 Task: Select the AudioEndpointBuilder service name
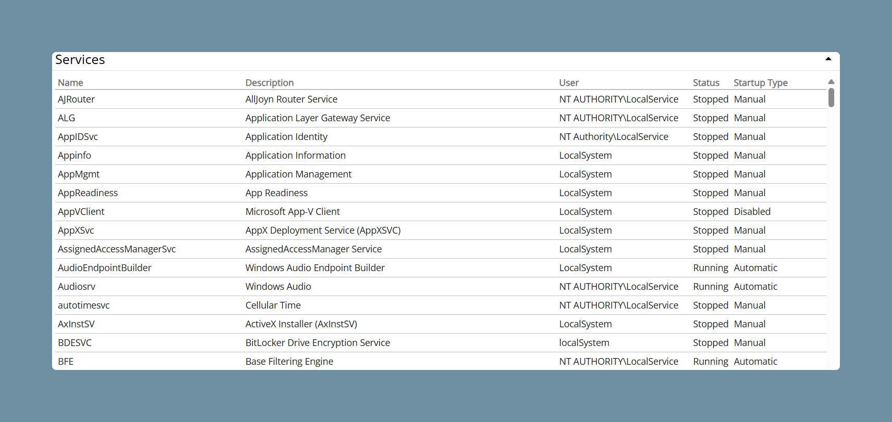[x=105, y=268]
